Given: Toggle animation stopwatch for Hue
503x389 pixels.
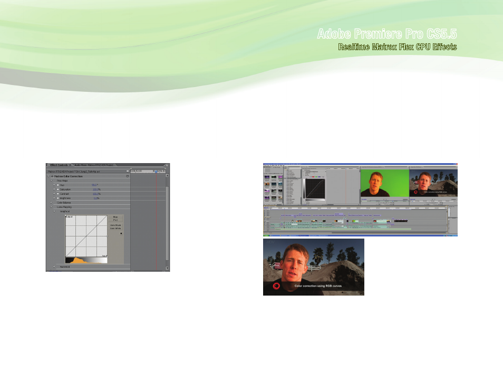Looking at the screenshot, I should 58,185.
